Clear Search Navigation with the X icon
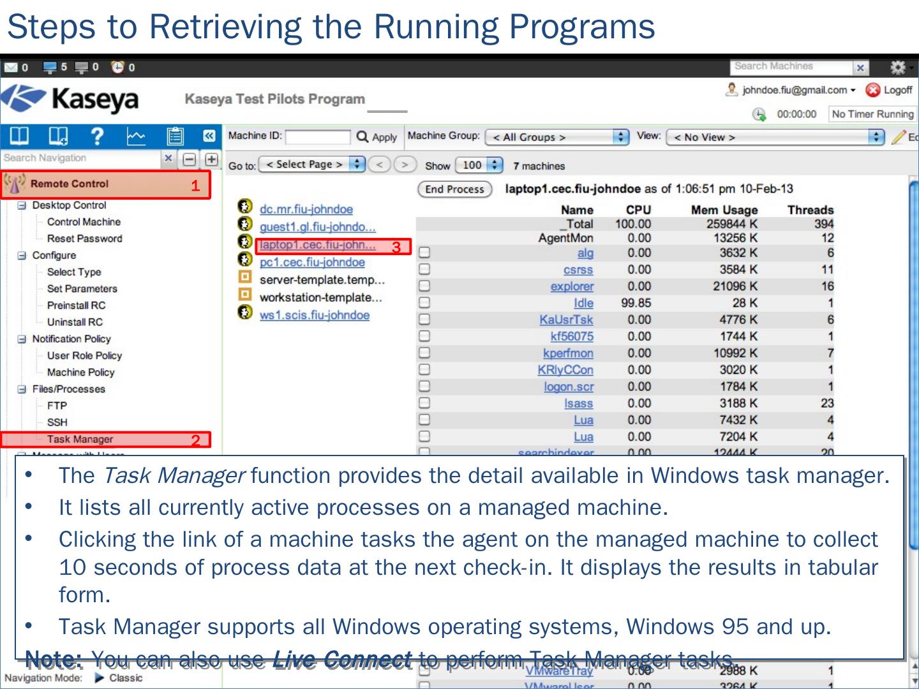 [x=168, y=158]
